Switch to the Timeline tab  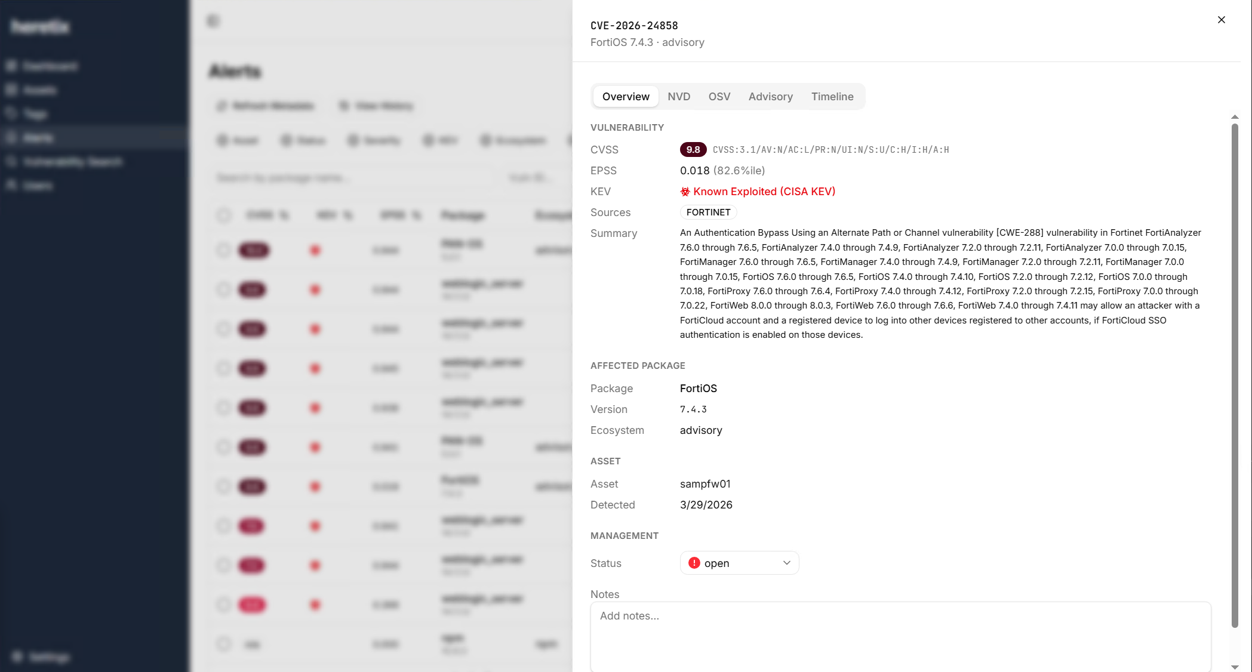coord(832,96)
